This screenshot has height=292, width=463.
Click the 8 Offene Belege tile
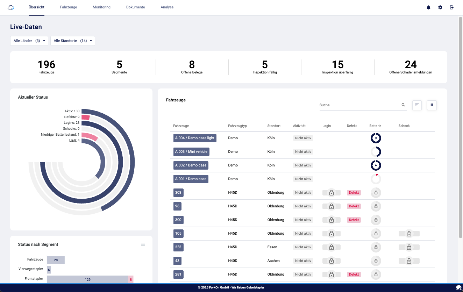[192, 67]
